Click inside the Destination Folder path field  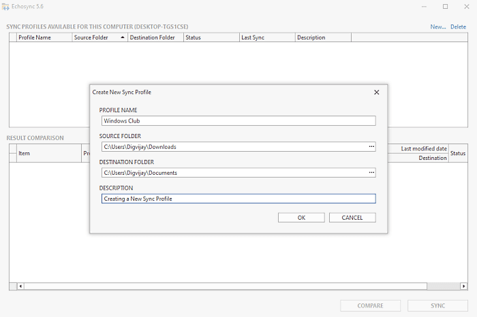tap(234, 173)
